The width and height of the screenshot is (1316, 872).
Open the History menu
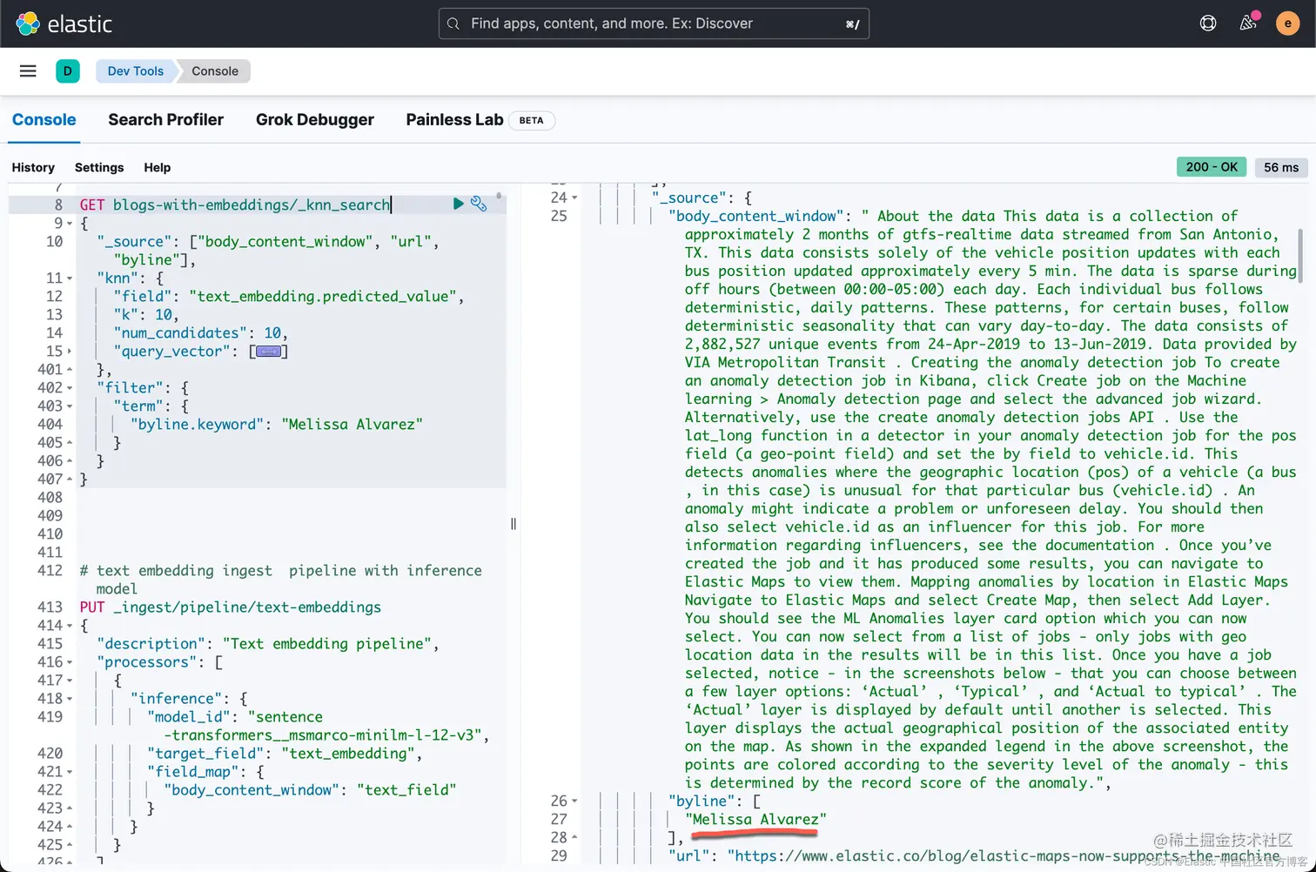coord(33,167)
